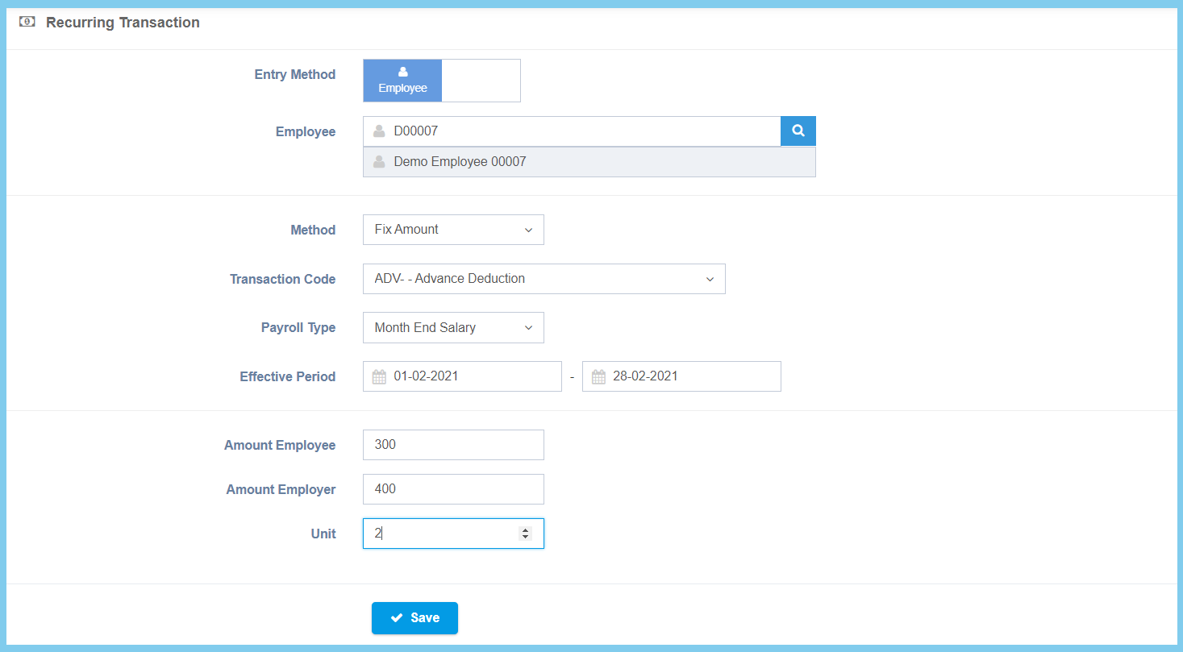Click the end date field 28-02-2021
This screenshot has height=652, width=1183.
click(x=691, y=376)
